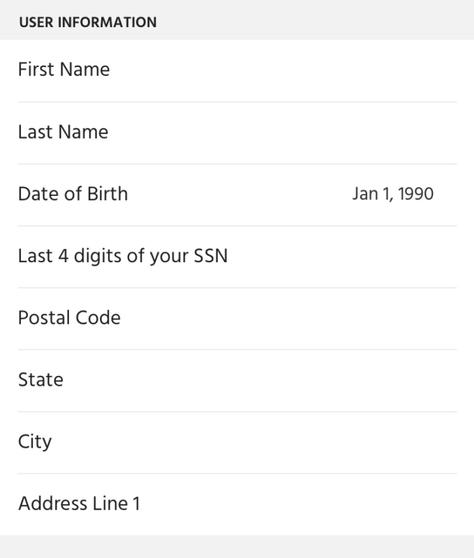Image resolution: width=474 pixels, height=558 pixels.
Task: Click the SSN label text
Action: (x=123, y=257)
